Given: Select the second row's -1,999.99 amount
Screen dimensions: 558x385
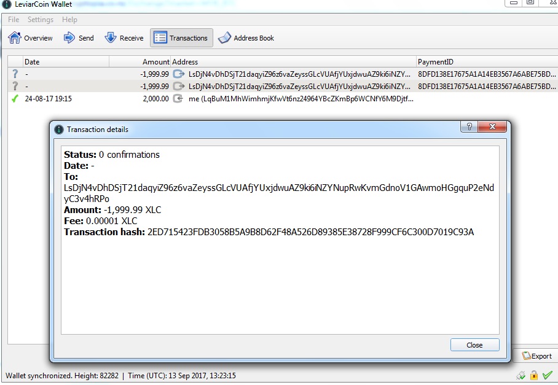Looking at the screenshot, I should point(154,87).
